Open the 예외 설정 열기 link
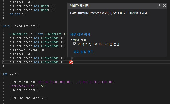 tap(83, 52)
